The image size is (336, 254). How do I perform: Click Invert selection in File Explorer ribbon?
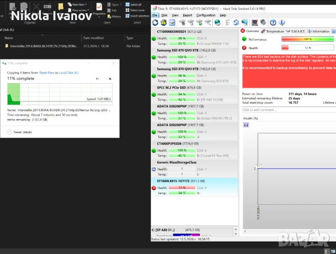click(138, 16)
